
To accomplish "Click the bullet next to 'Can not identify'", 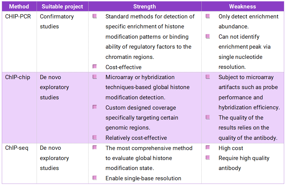I will click(x=208, y=36).
